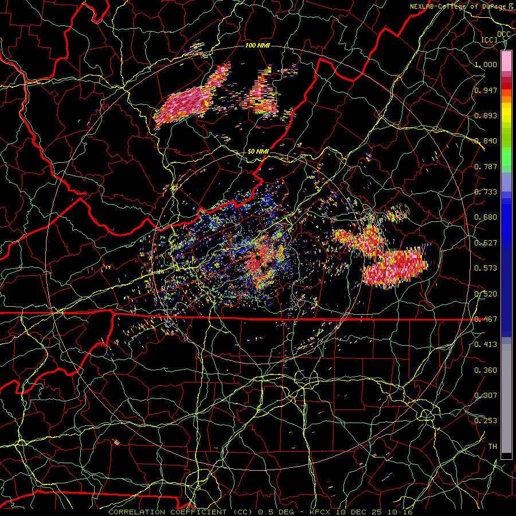
Task: Pick the yellow segment of the color bar
Action: tap(506, 113)
